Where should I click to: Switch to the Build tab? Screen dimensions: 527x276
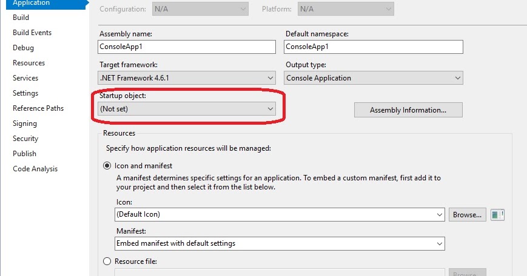[x=21, y=18]
